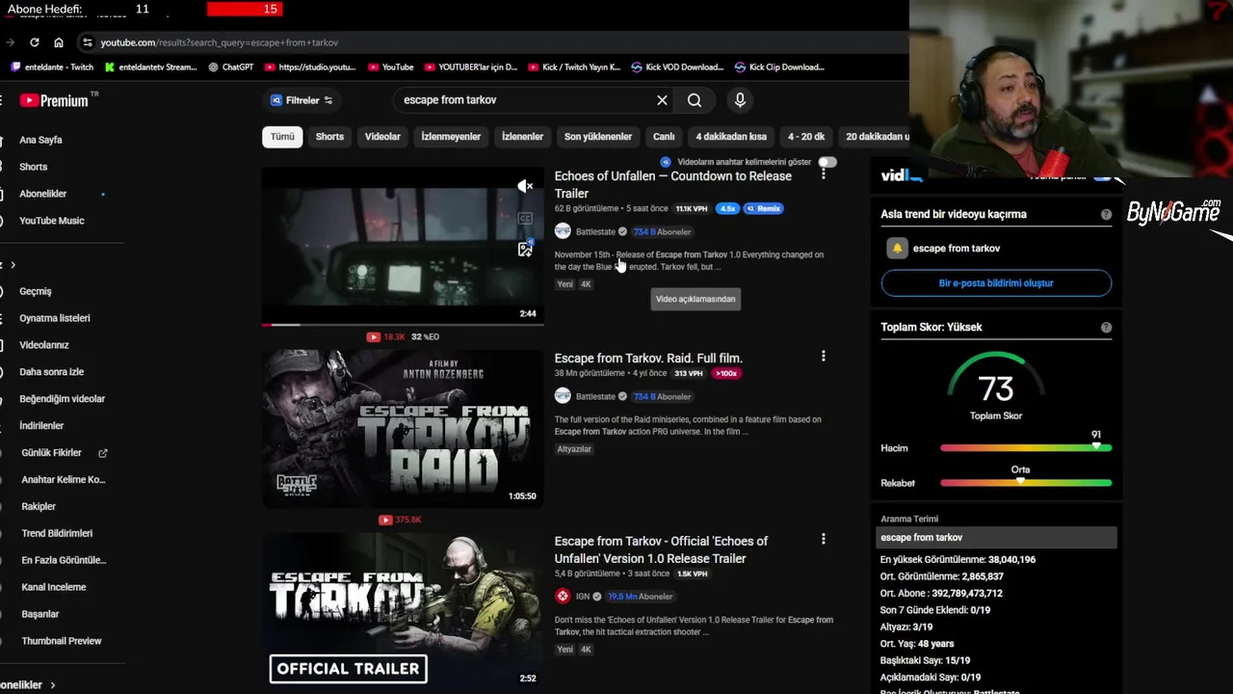This screenshot has height=694, width=1233.
Task: Adjust the Hacim score gradient bar
Action: pos(1026,448)
